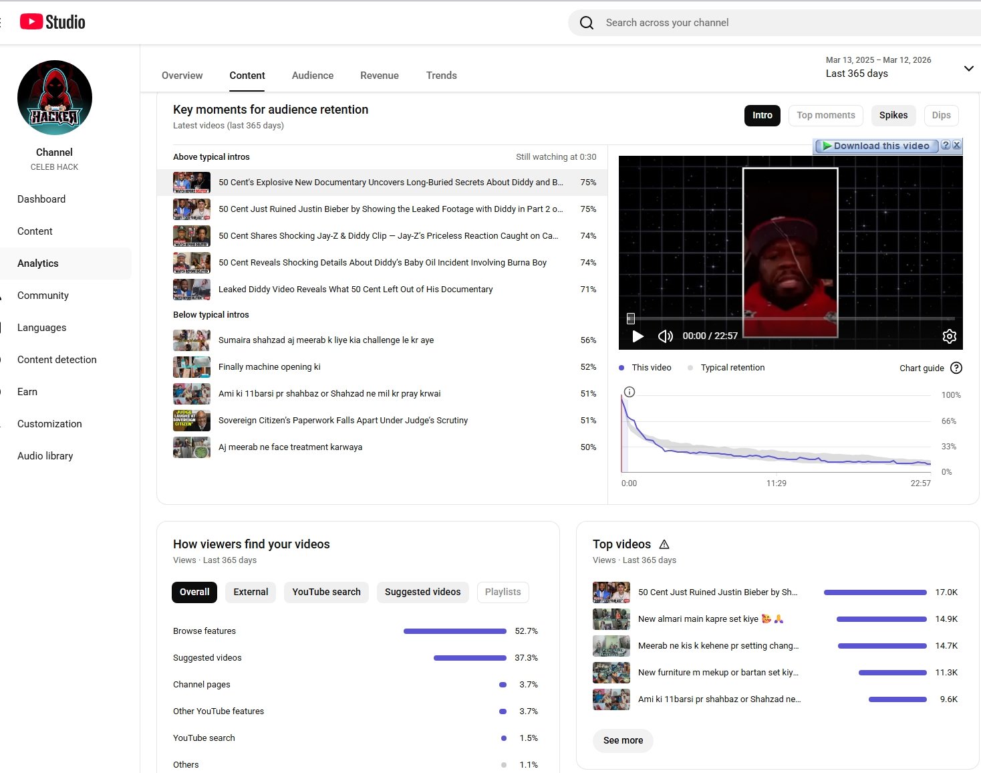Viewport: 981px width, 773px height.
Task: Open video player settings gear
Action: coord(949,336)
